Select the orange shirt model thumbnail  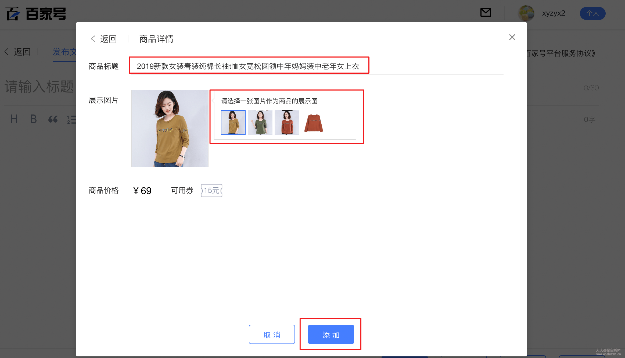[287, 123]
